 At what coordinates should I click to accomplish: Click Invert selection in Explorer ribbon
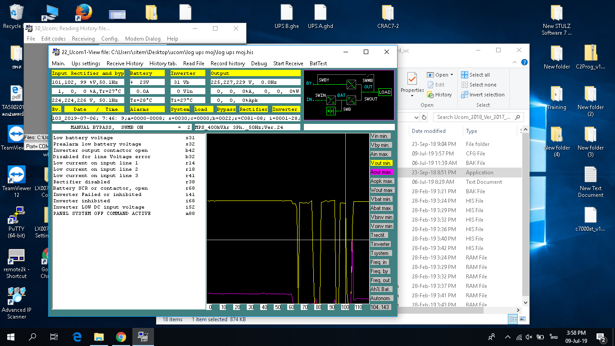coord(483,95)
